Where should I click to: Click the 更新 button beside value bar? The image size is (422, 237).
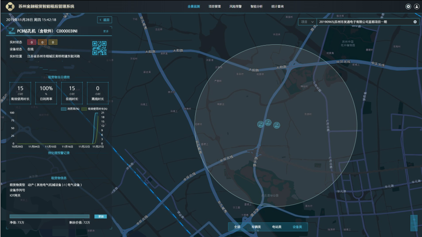click(x=101, y=216)
